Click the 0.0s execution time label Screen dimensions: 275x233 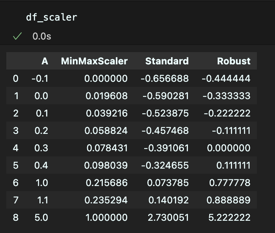[x=42, y=36]
